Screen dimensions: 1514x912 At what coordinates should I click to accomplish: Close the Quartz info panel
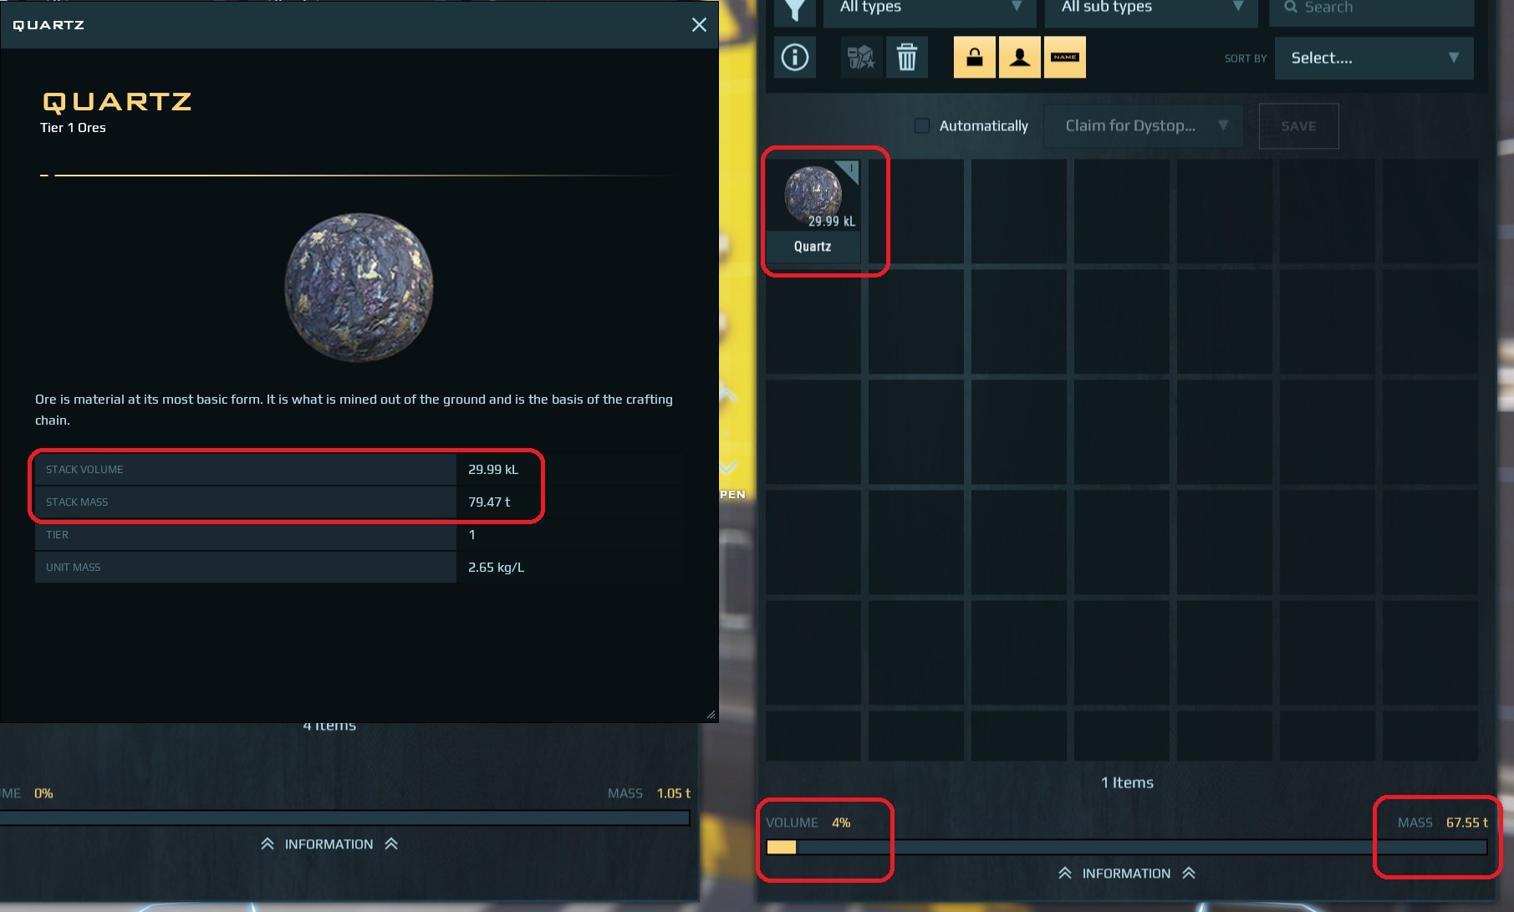[x=699, y=25]
